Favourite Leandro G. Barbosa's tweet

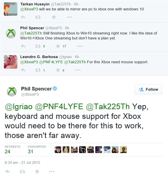[58, 70]
